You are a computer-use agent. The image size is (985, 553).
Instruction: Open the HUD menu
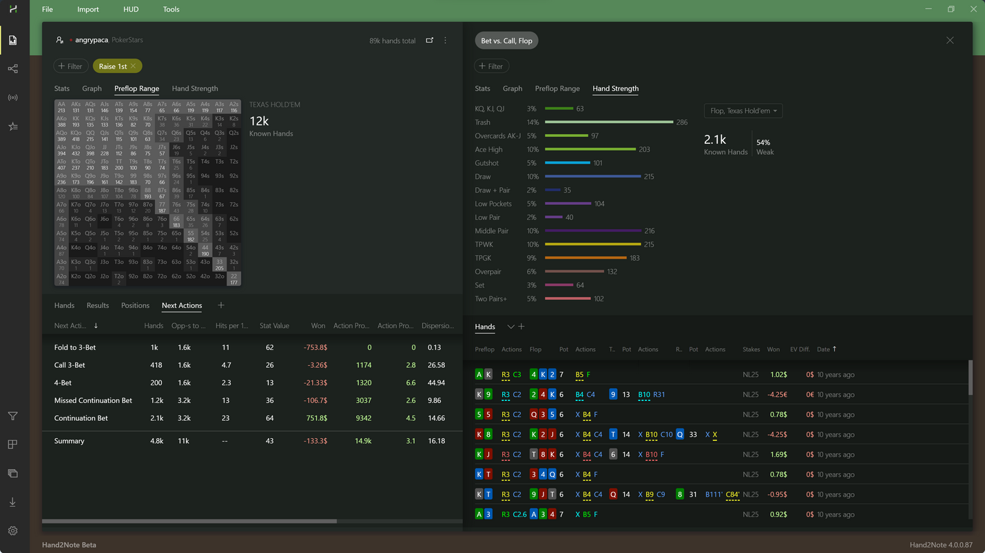pyautogui.click(x=131, y=10)
